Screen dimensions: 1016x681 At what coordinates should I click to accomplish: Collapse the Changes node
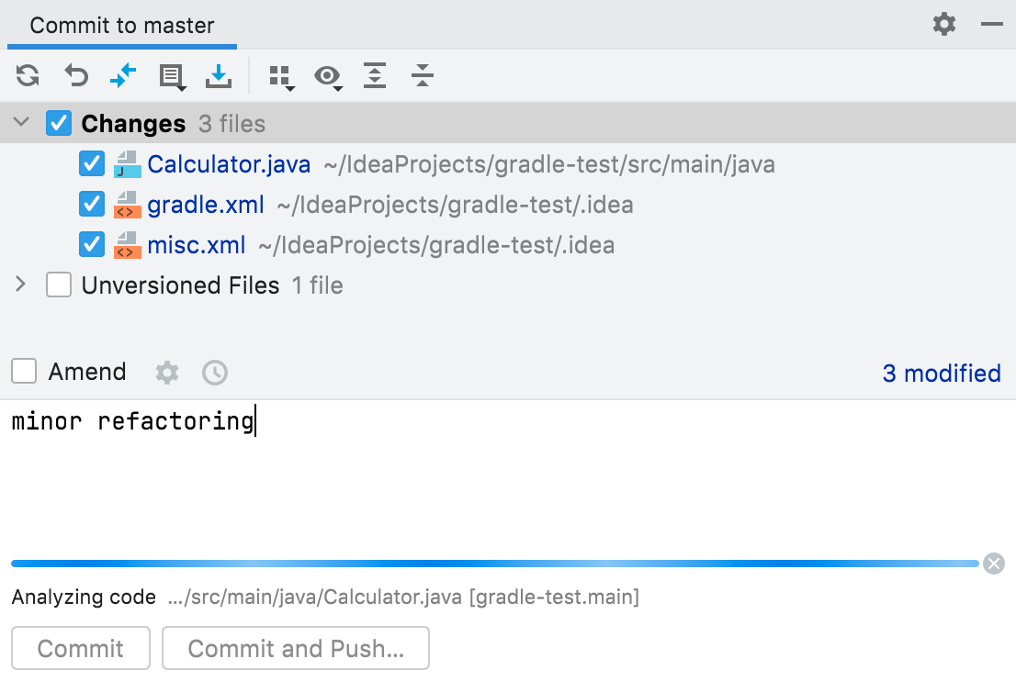20,122
